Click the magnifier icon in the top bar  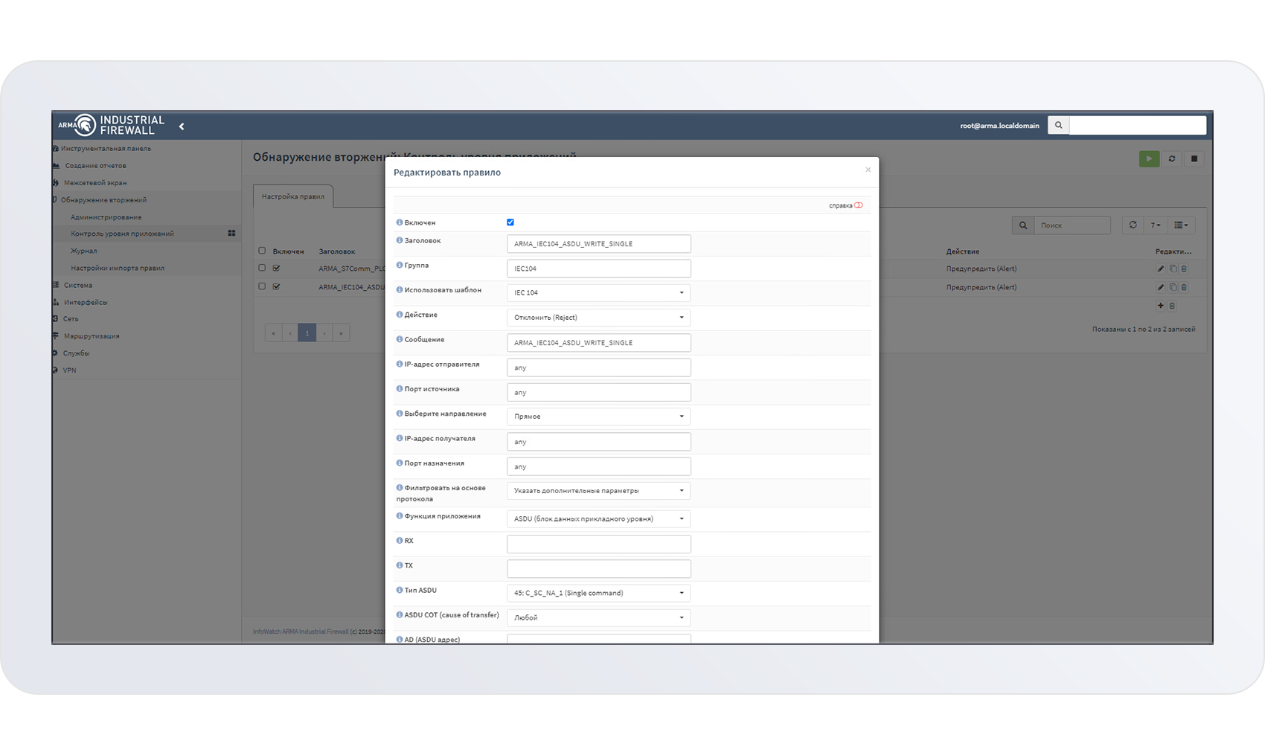point(1058,125)
